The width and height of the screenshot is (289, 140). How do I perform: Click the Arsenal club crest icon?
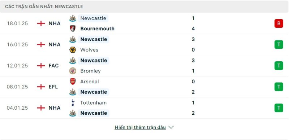click(73, 82)
